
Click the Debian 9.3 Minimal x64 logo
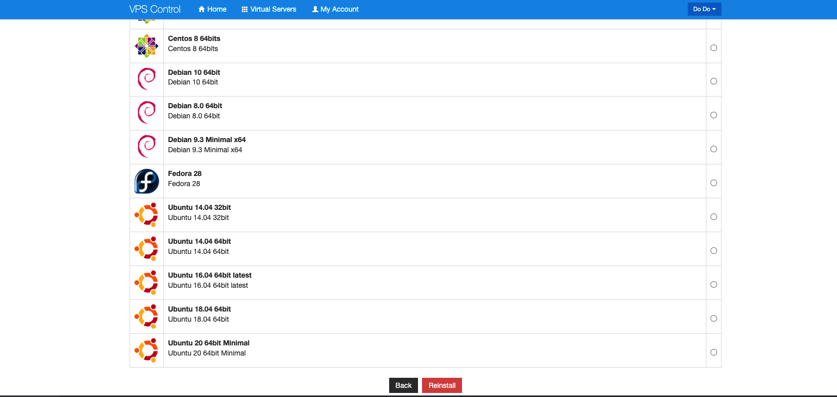pyautogui.click(x=147, y=147)
